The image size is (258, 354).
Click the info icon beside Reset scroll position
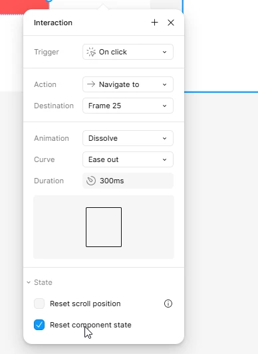click(168, 304)
